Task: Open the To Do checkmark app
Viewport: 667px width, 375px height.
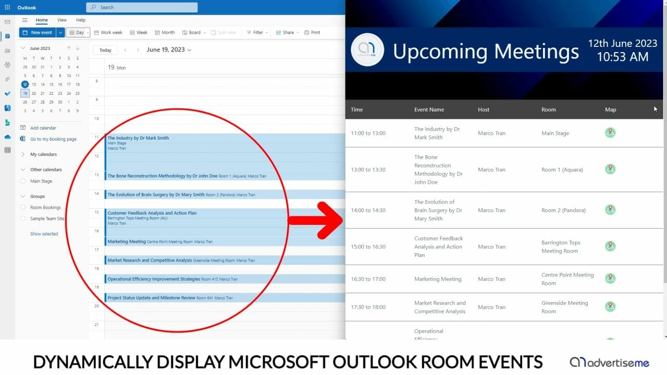Action: click(x=7, y=94)
